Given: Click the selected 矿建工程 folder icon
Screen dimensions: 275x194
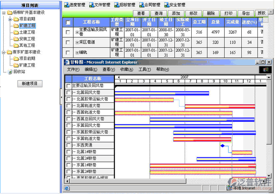Looking at the screenshot, I should click(16, 26).
